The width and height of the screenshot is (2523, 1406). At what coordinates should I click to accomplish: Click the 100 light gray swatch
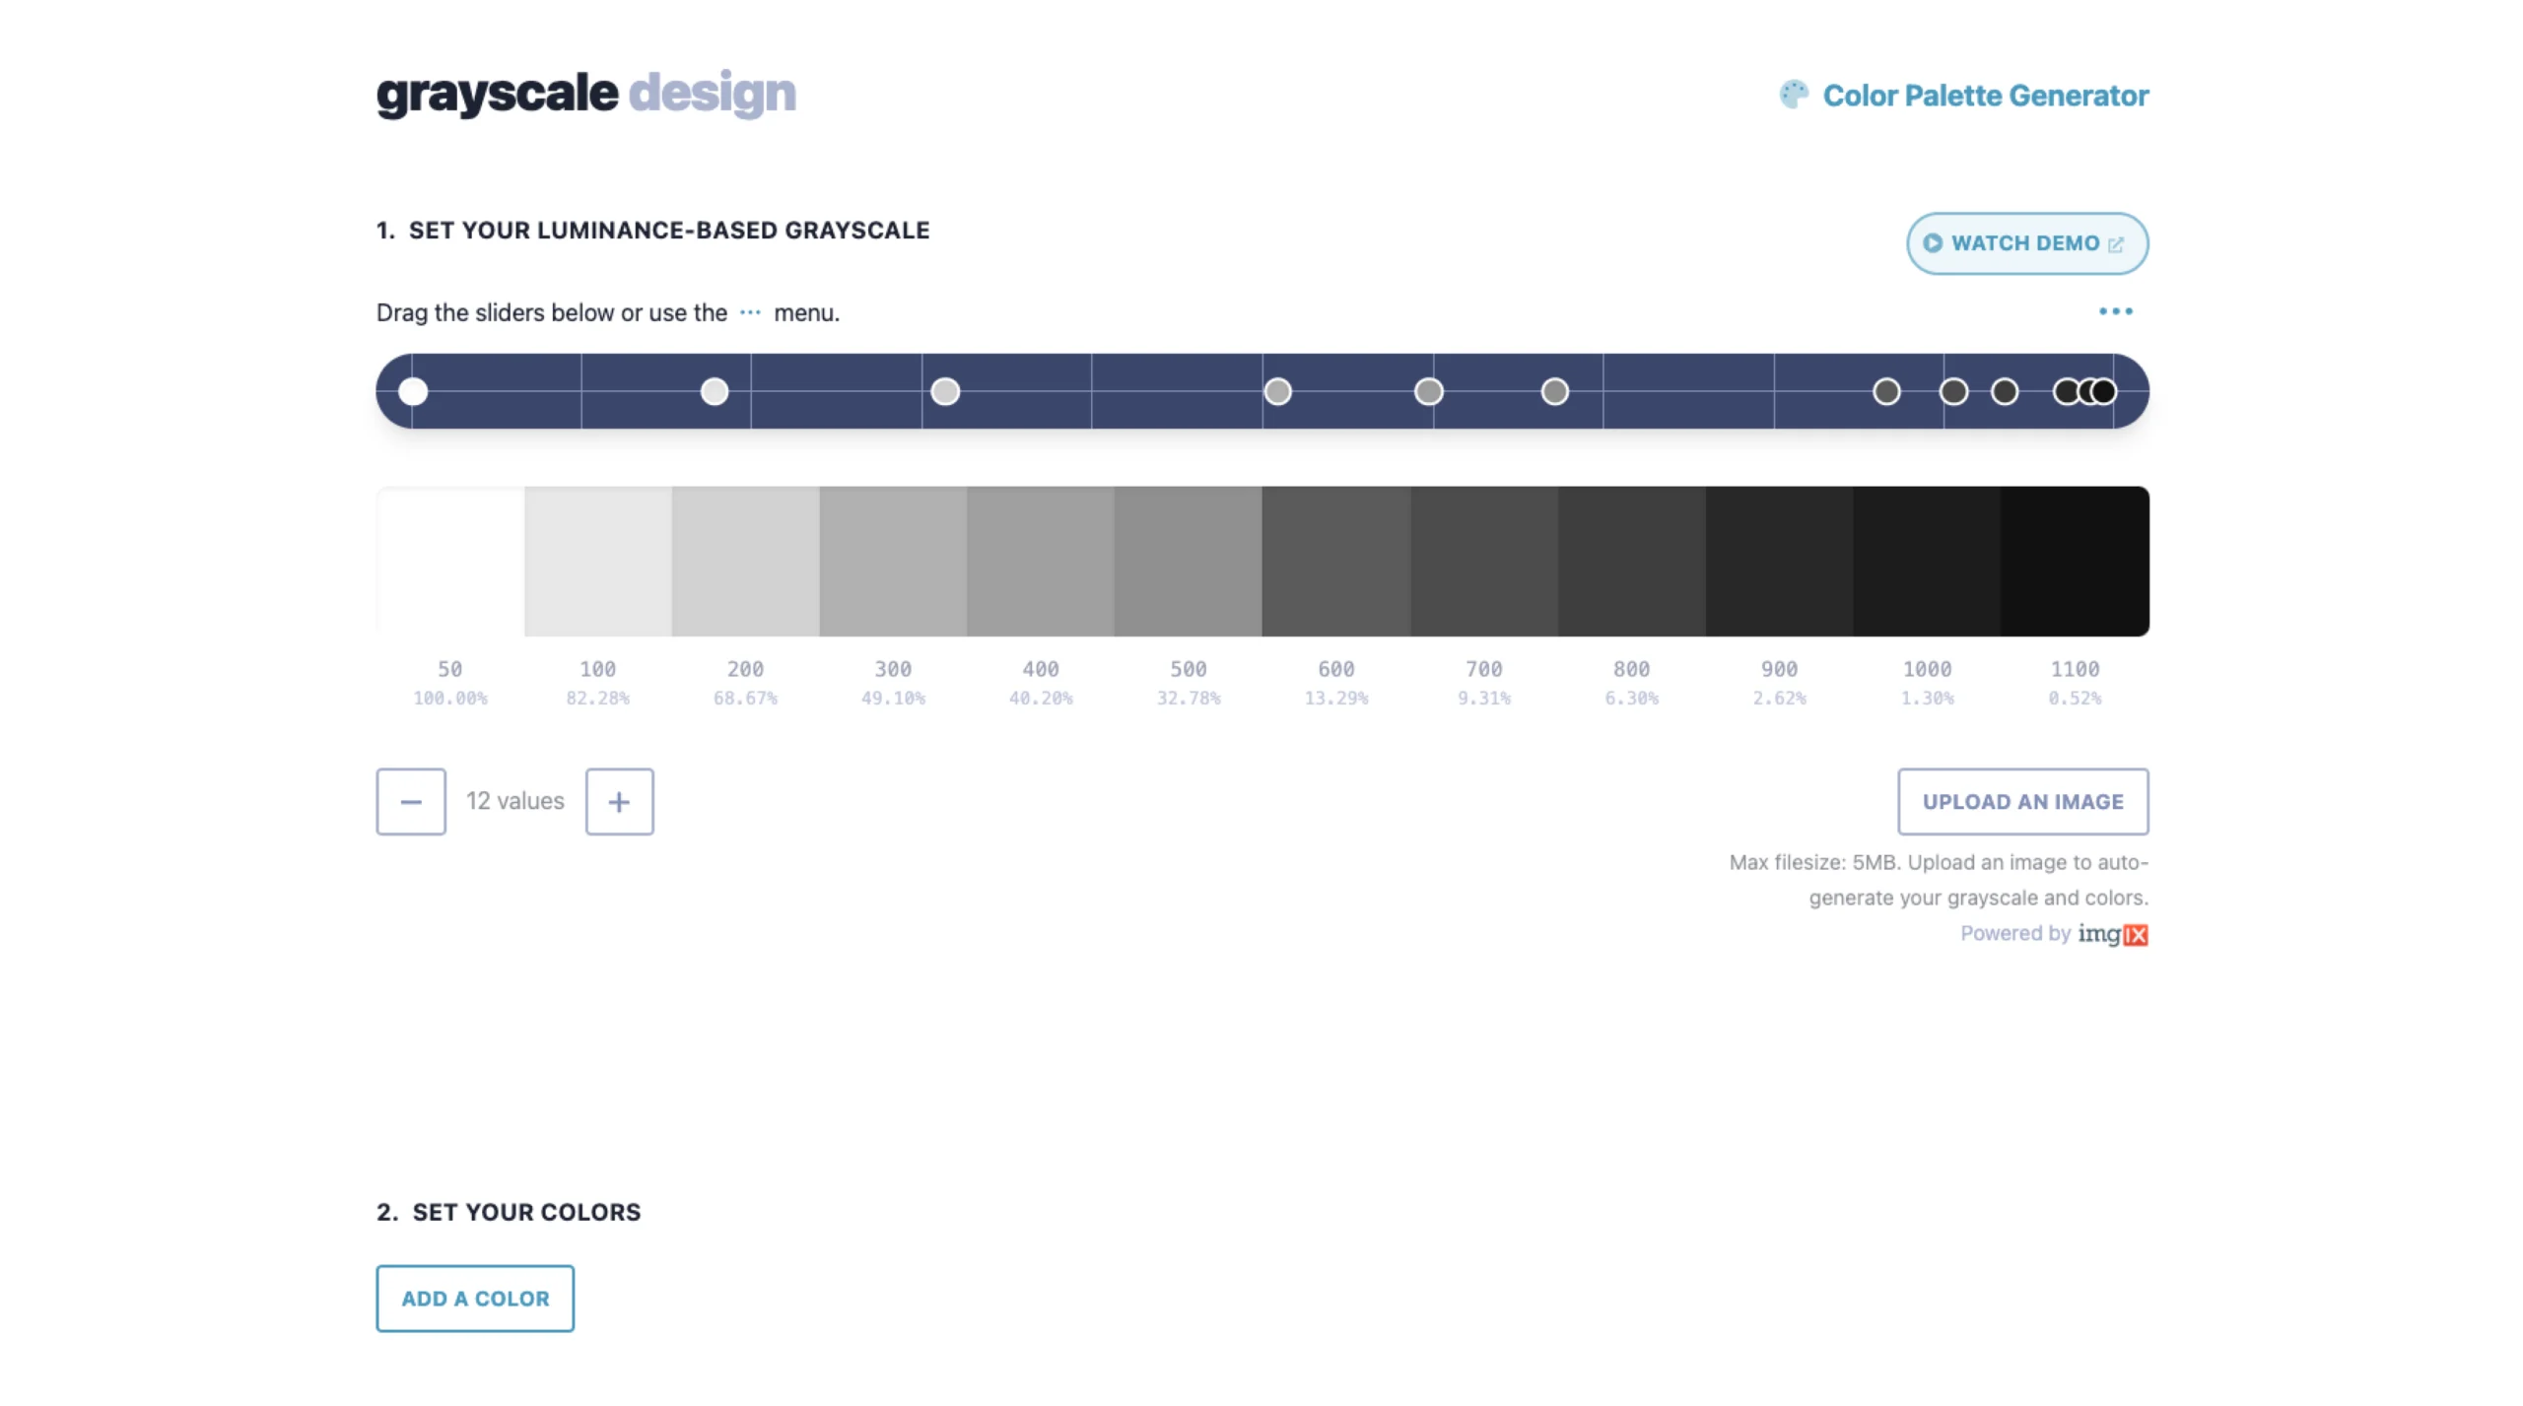pos(598,561)
